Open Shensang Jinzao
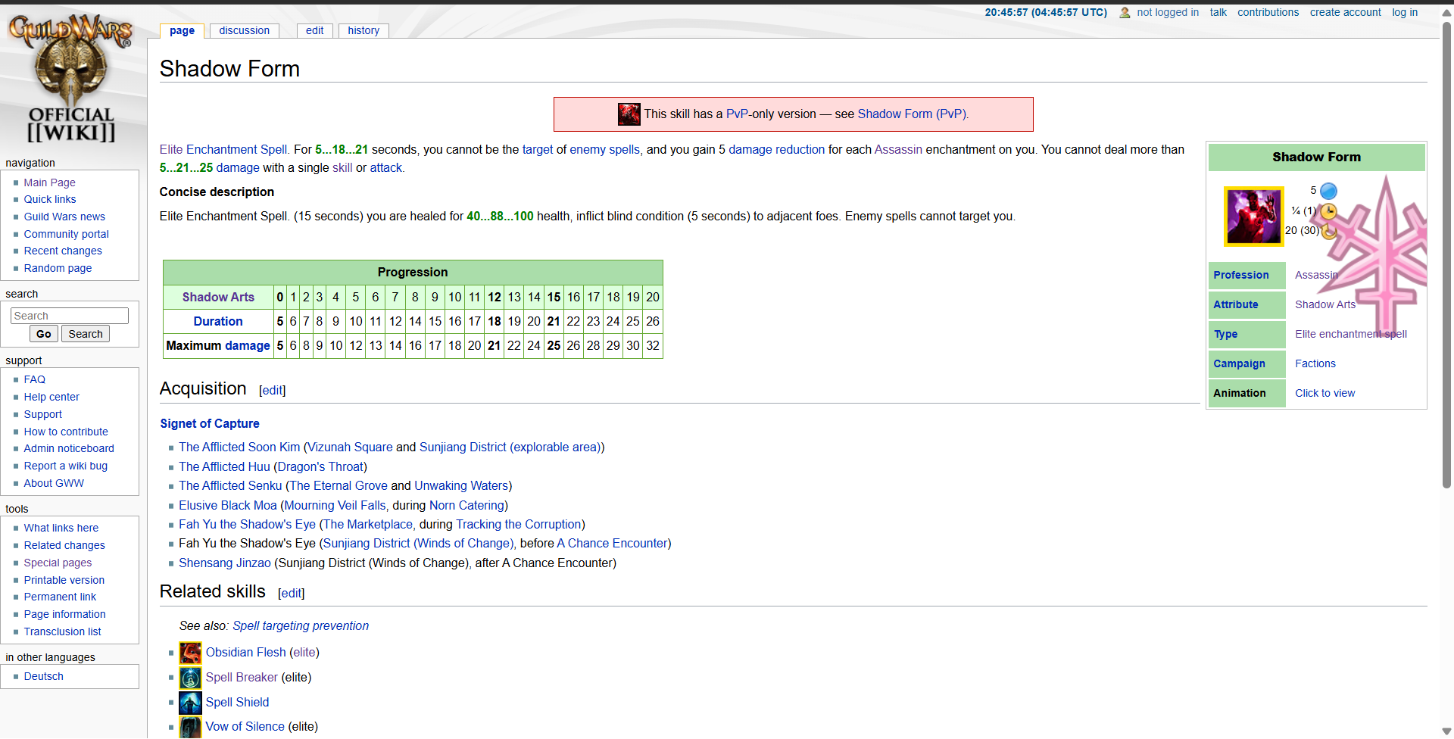This screenshot has width=1454, height=739. pos(225,563)
